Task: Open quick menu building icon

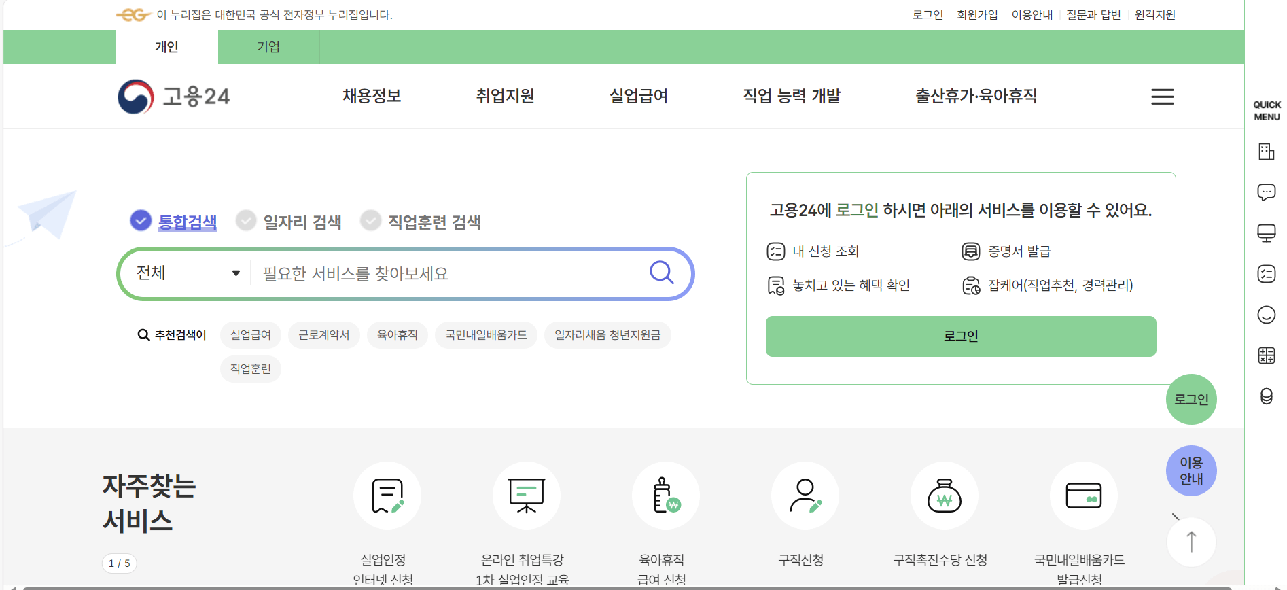Action: pyautogui.click(x=1266, y=152)
